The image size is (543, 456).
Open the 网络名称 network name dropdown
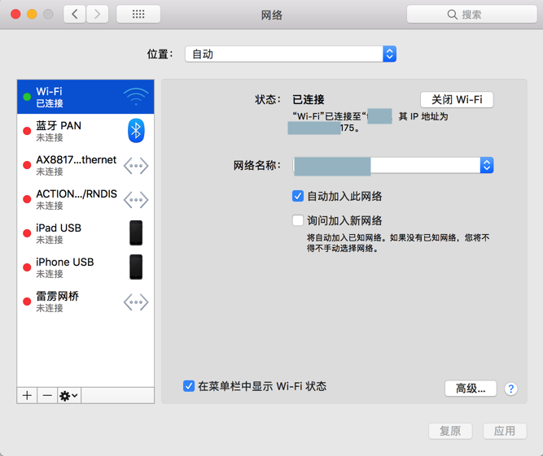click(x=392, y=165)
